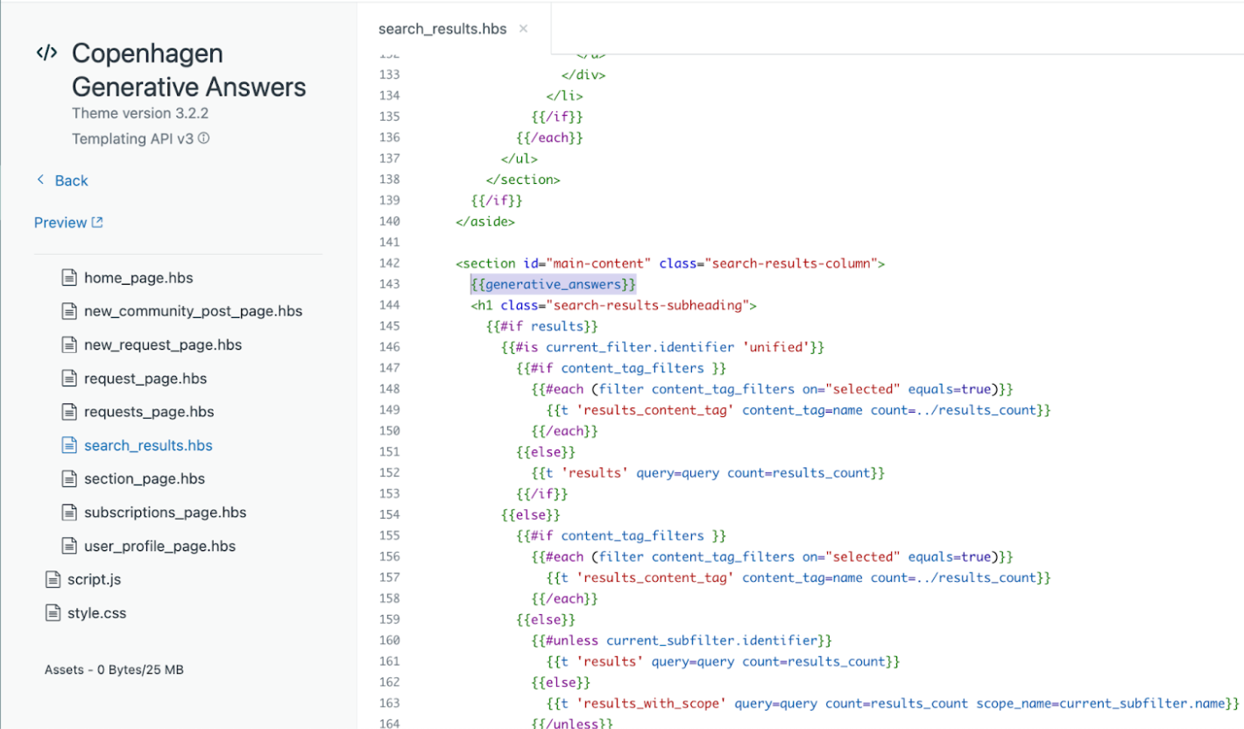Click the external link icon beside Preview
Screen dimensions: 1244x729
click(97, 223)
